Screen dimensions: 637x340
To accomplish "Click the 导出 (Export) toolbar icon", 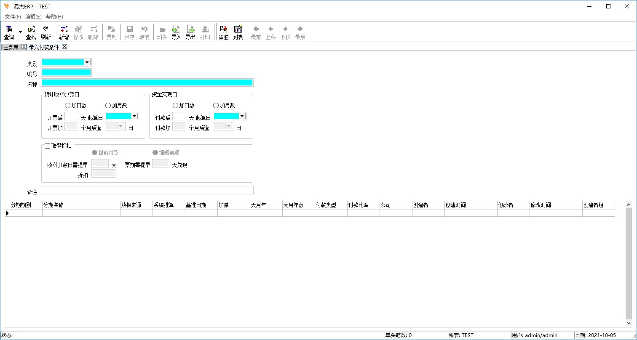I will tap(190, 29).
